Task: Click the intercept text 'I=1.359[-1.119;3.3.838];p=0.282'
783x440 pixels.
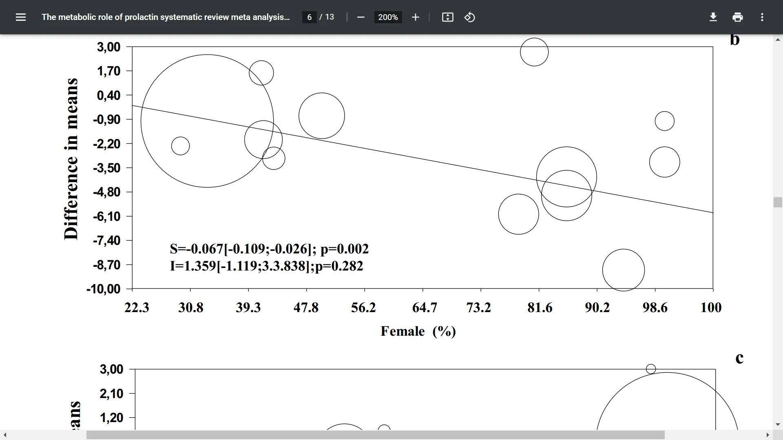Action: 266,266
